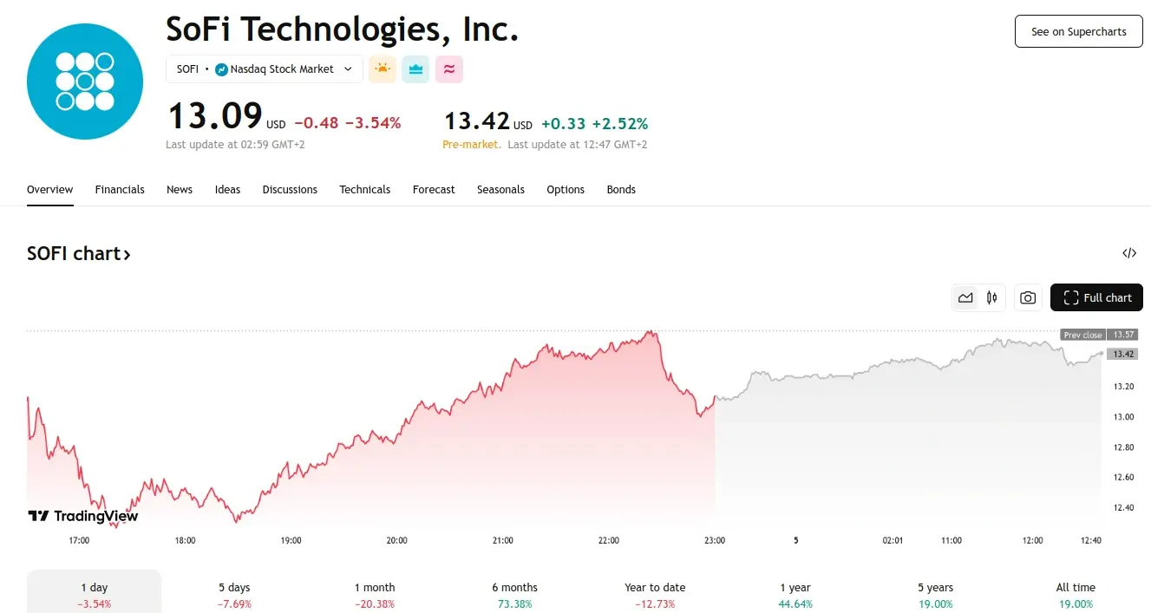Screen dimensions: 1151x613
Task: Open the SOFI chart heading link
Action: click(79, 253)
